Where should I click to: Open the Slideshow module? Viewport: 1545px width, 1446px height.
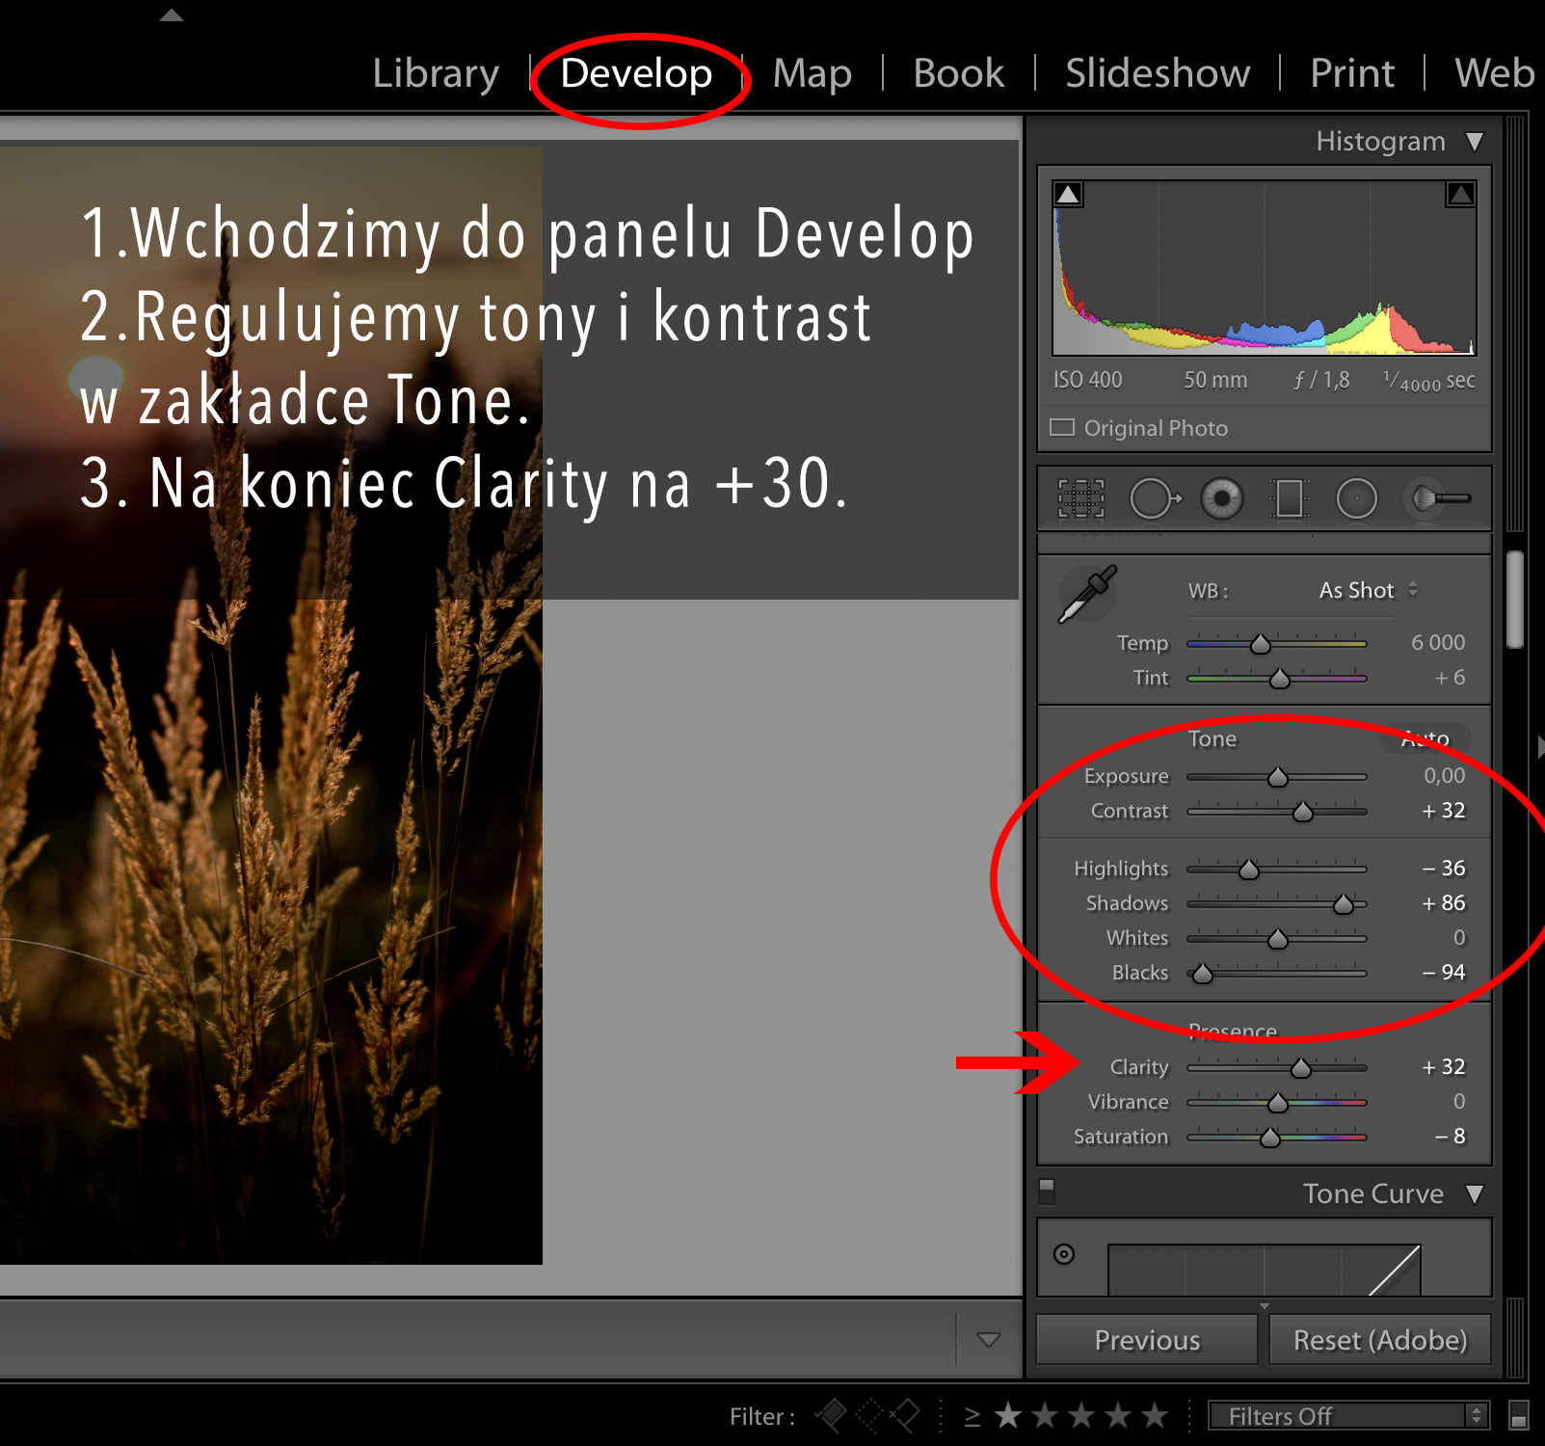pos(1158,73)
